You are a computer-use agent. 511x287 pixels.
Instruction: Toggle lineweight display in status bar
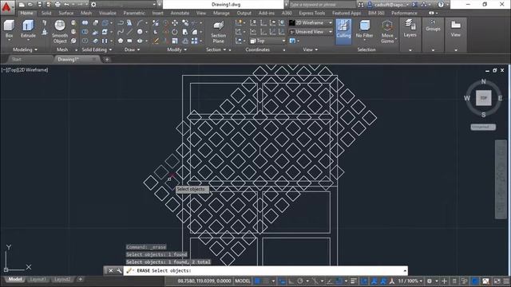pos(354,281)
